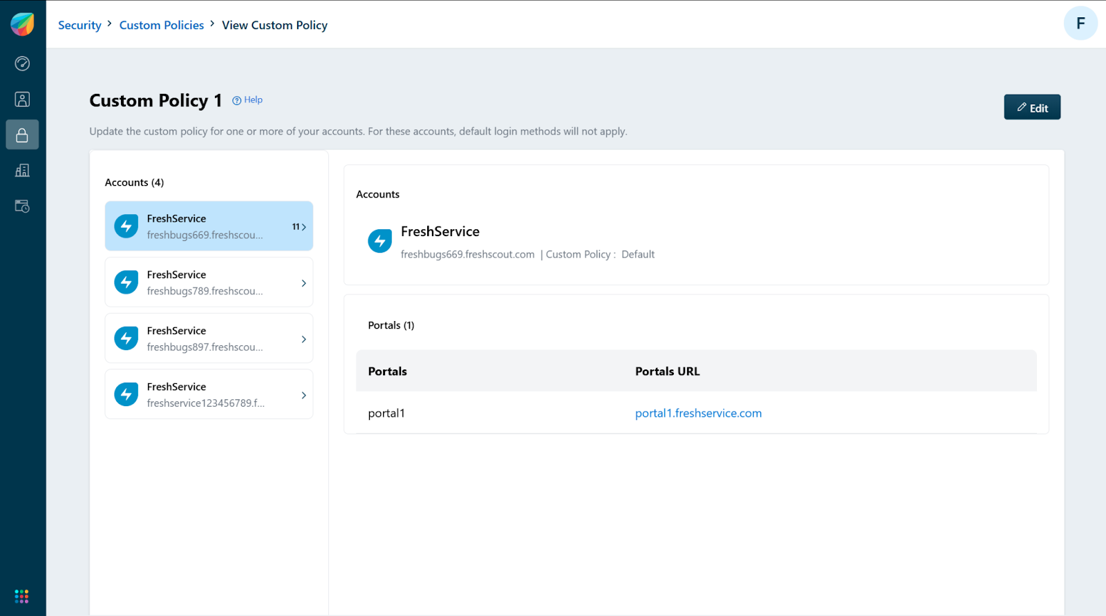The height and width of the screenshot is (616, 1106).
Task: Click Custom Policy : Default text
Action: tap(600, 254)
